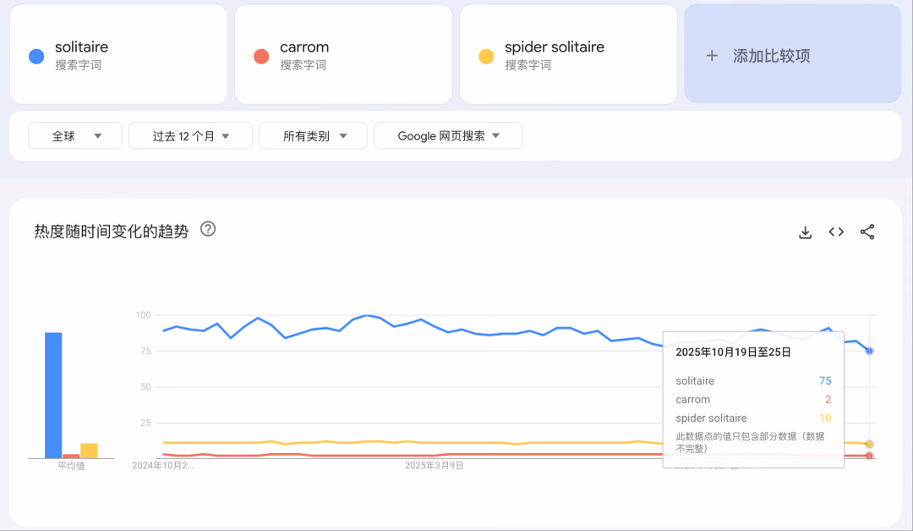The height and width of the screenshot is (531, 913).
Task: Share the interest over time chart
Action: tap(867, 232)
